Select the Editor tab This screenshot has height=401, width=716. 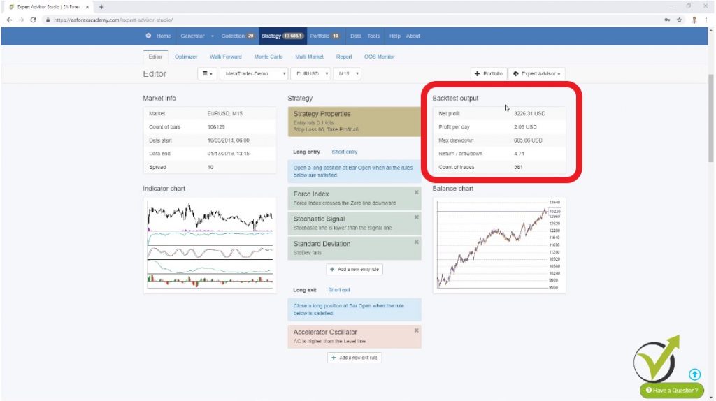pos(155,57)
